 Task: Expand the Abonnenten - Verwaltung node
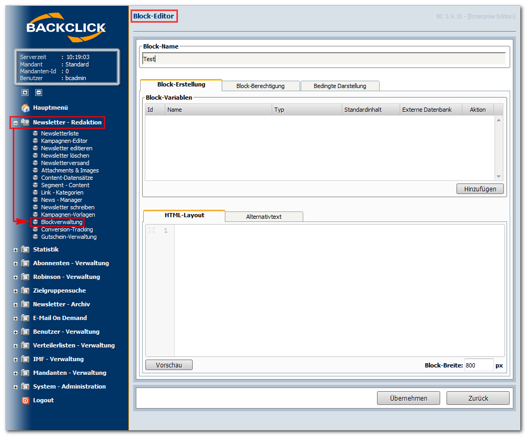click(x=15, y=264)
